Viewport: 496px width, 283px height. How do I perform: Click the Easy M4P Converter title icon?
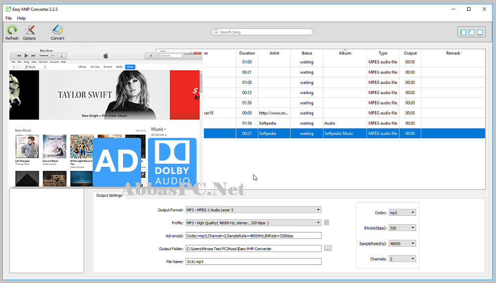tap(8, 9)
